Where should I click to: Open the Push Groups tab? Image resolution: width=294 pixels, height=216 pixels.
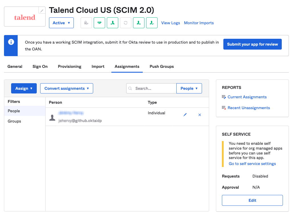(162, 66)
